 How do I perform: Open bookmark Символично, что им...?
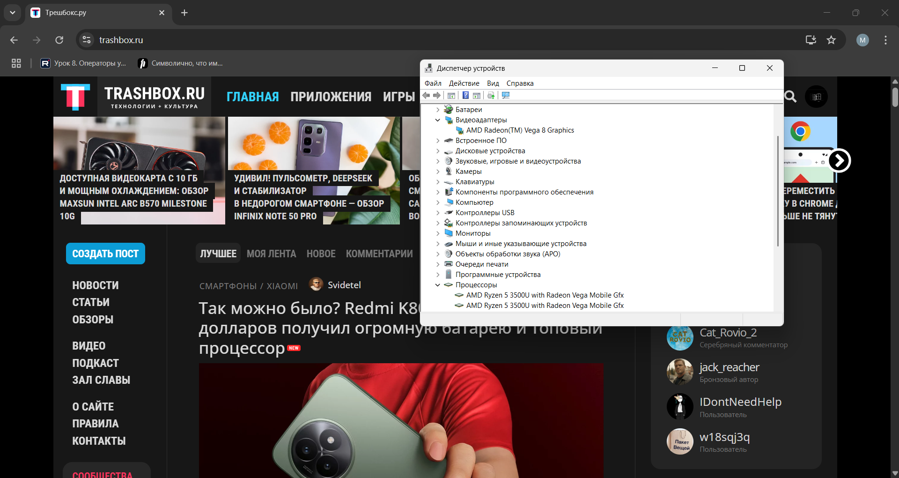coord(181,63)
